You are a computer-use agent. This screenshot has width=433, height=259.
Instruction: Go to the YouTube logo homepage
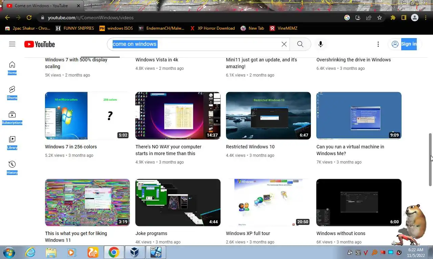coord(40,44)
